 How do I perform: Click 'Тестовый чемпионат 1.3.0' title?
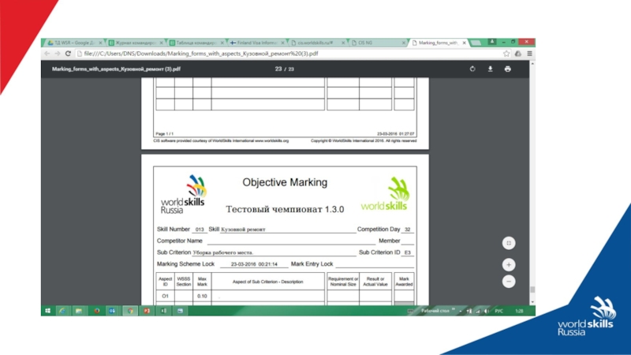tap(285, 209)
